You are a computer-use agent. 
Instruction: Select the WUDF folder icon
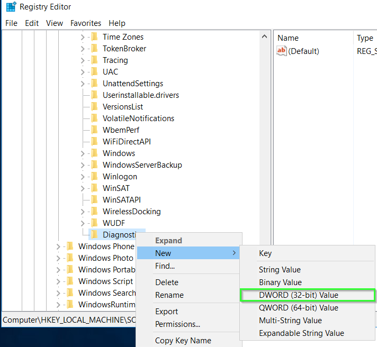tap(94, 223)
